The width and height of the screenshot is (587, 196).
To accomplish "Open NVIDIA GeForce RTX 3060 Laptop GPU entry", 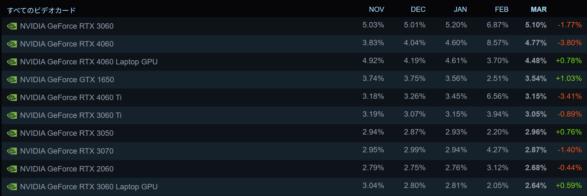I will click(89, 187).
